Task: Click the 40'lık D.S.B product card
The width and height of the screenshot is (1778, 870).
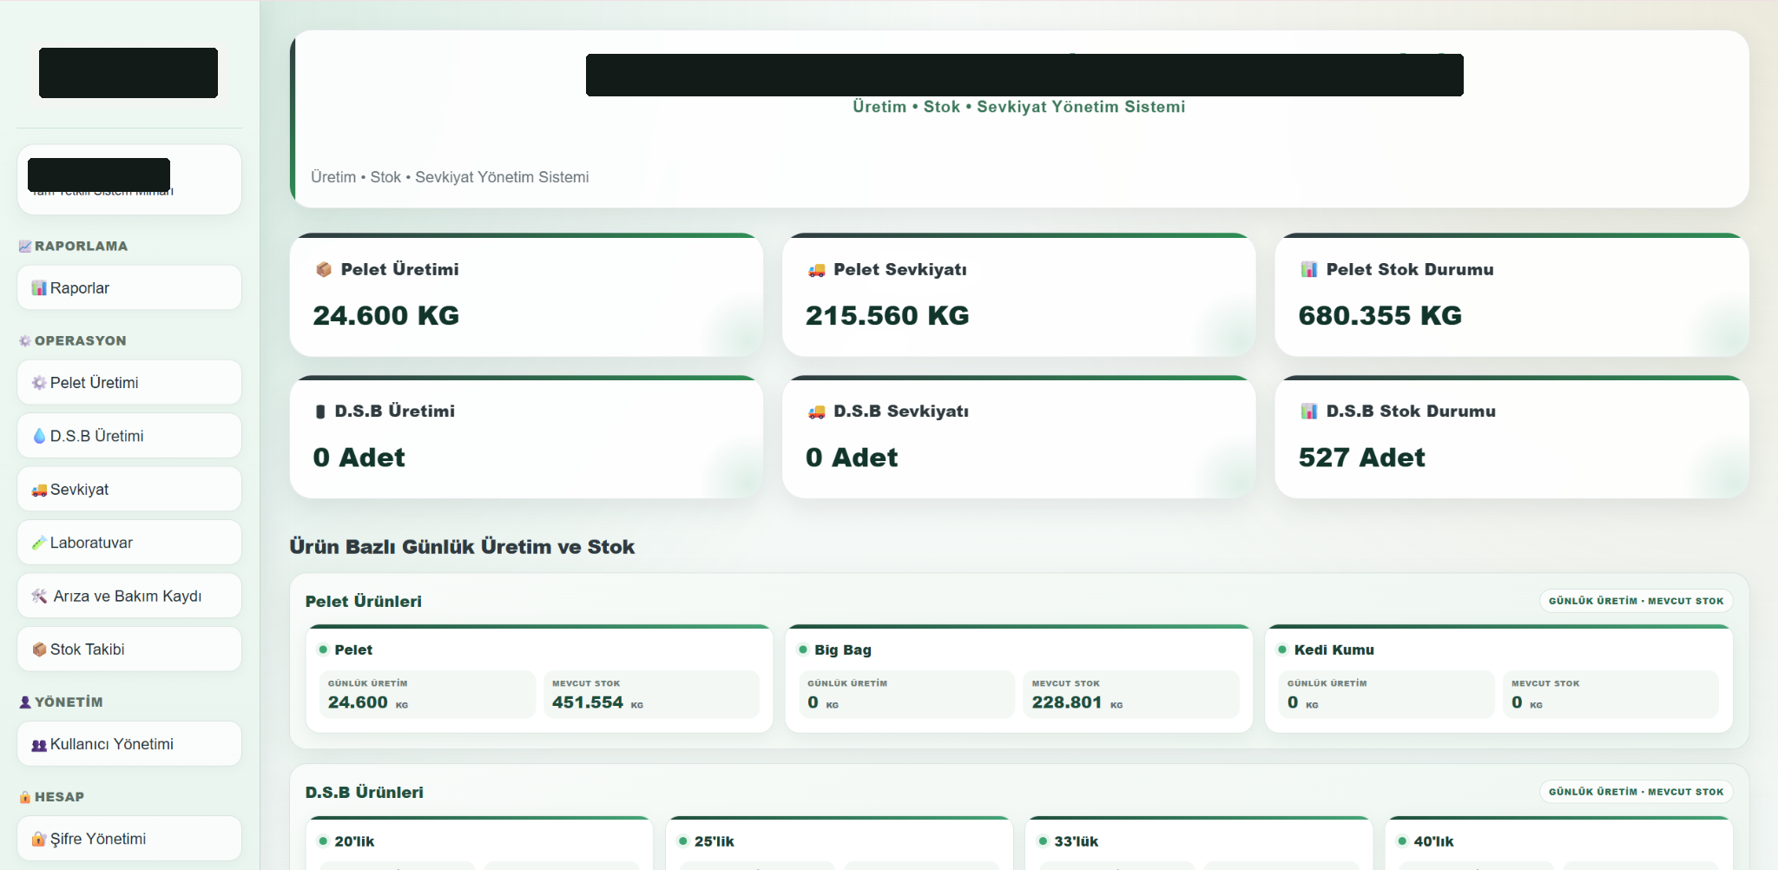Action: [x=1559, y=843]
